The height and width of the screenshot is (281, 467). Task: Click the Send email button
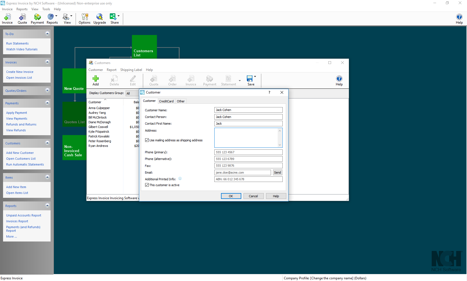277,172
